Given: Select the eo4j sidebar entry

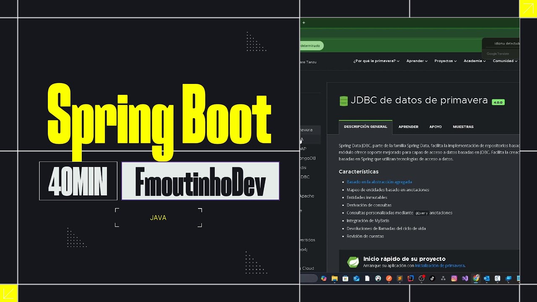Looking at the screenshot, I should pos(304,250).
